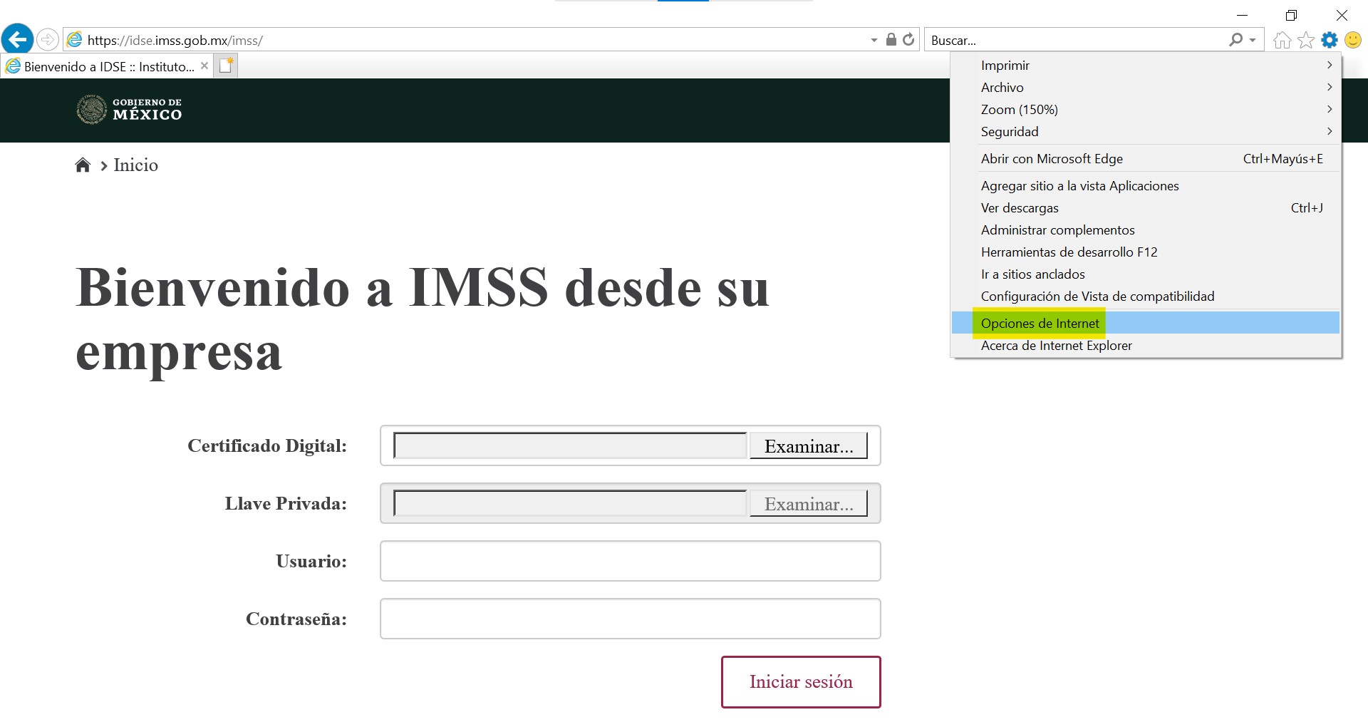Select the Bienvenido a IDSE tab

coord(107,66)
